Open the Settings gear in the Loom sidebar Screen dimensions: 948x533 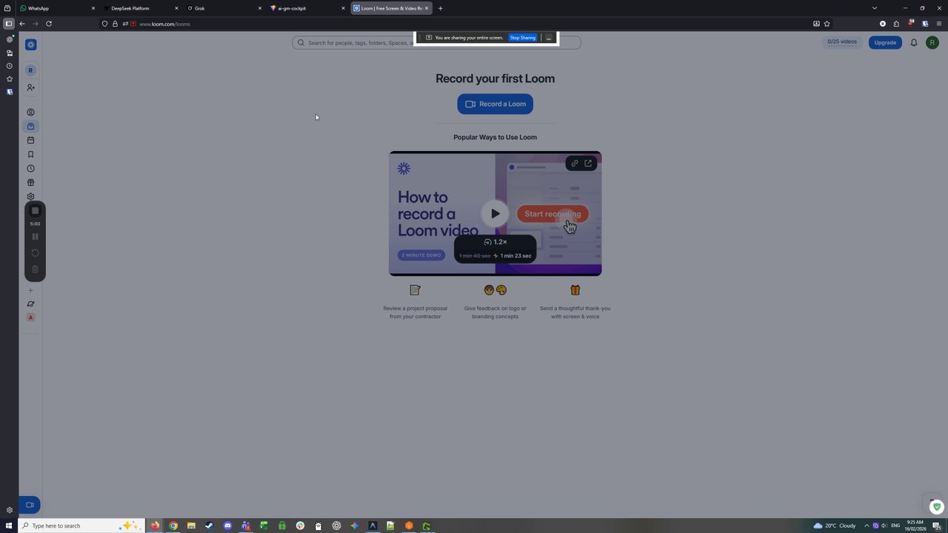click(30, 197)
